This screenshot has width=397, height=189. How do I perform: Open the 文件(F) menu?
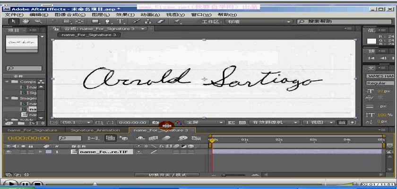point(14,15)
